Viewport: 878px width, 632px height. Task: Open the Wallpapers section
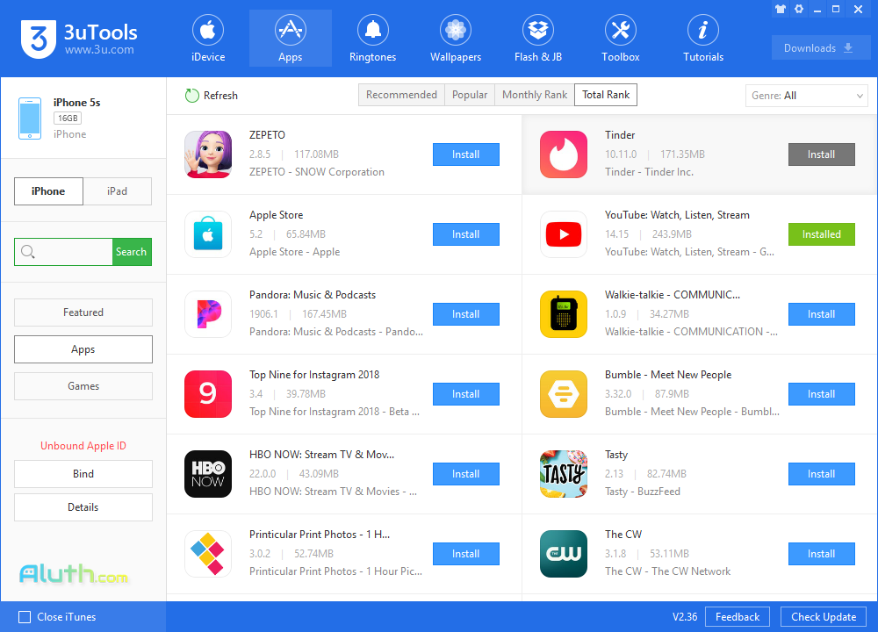(x=455, y=39)
